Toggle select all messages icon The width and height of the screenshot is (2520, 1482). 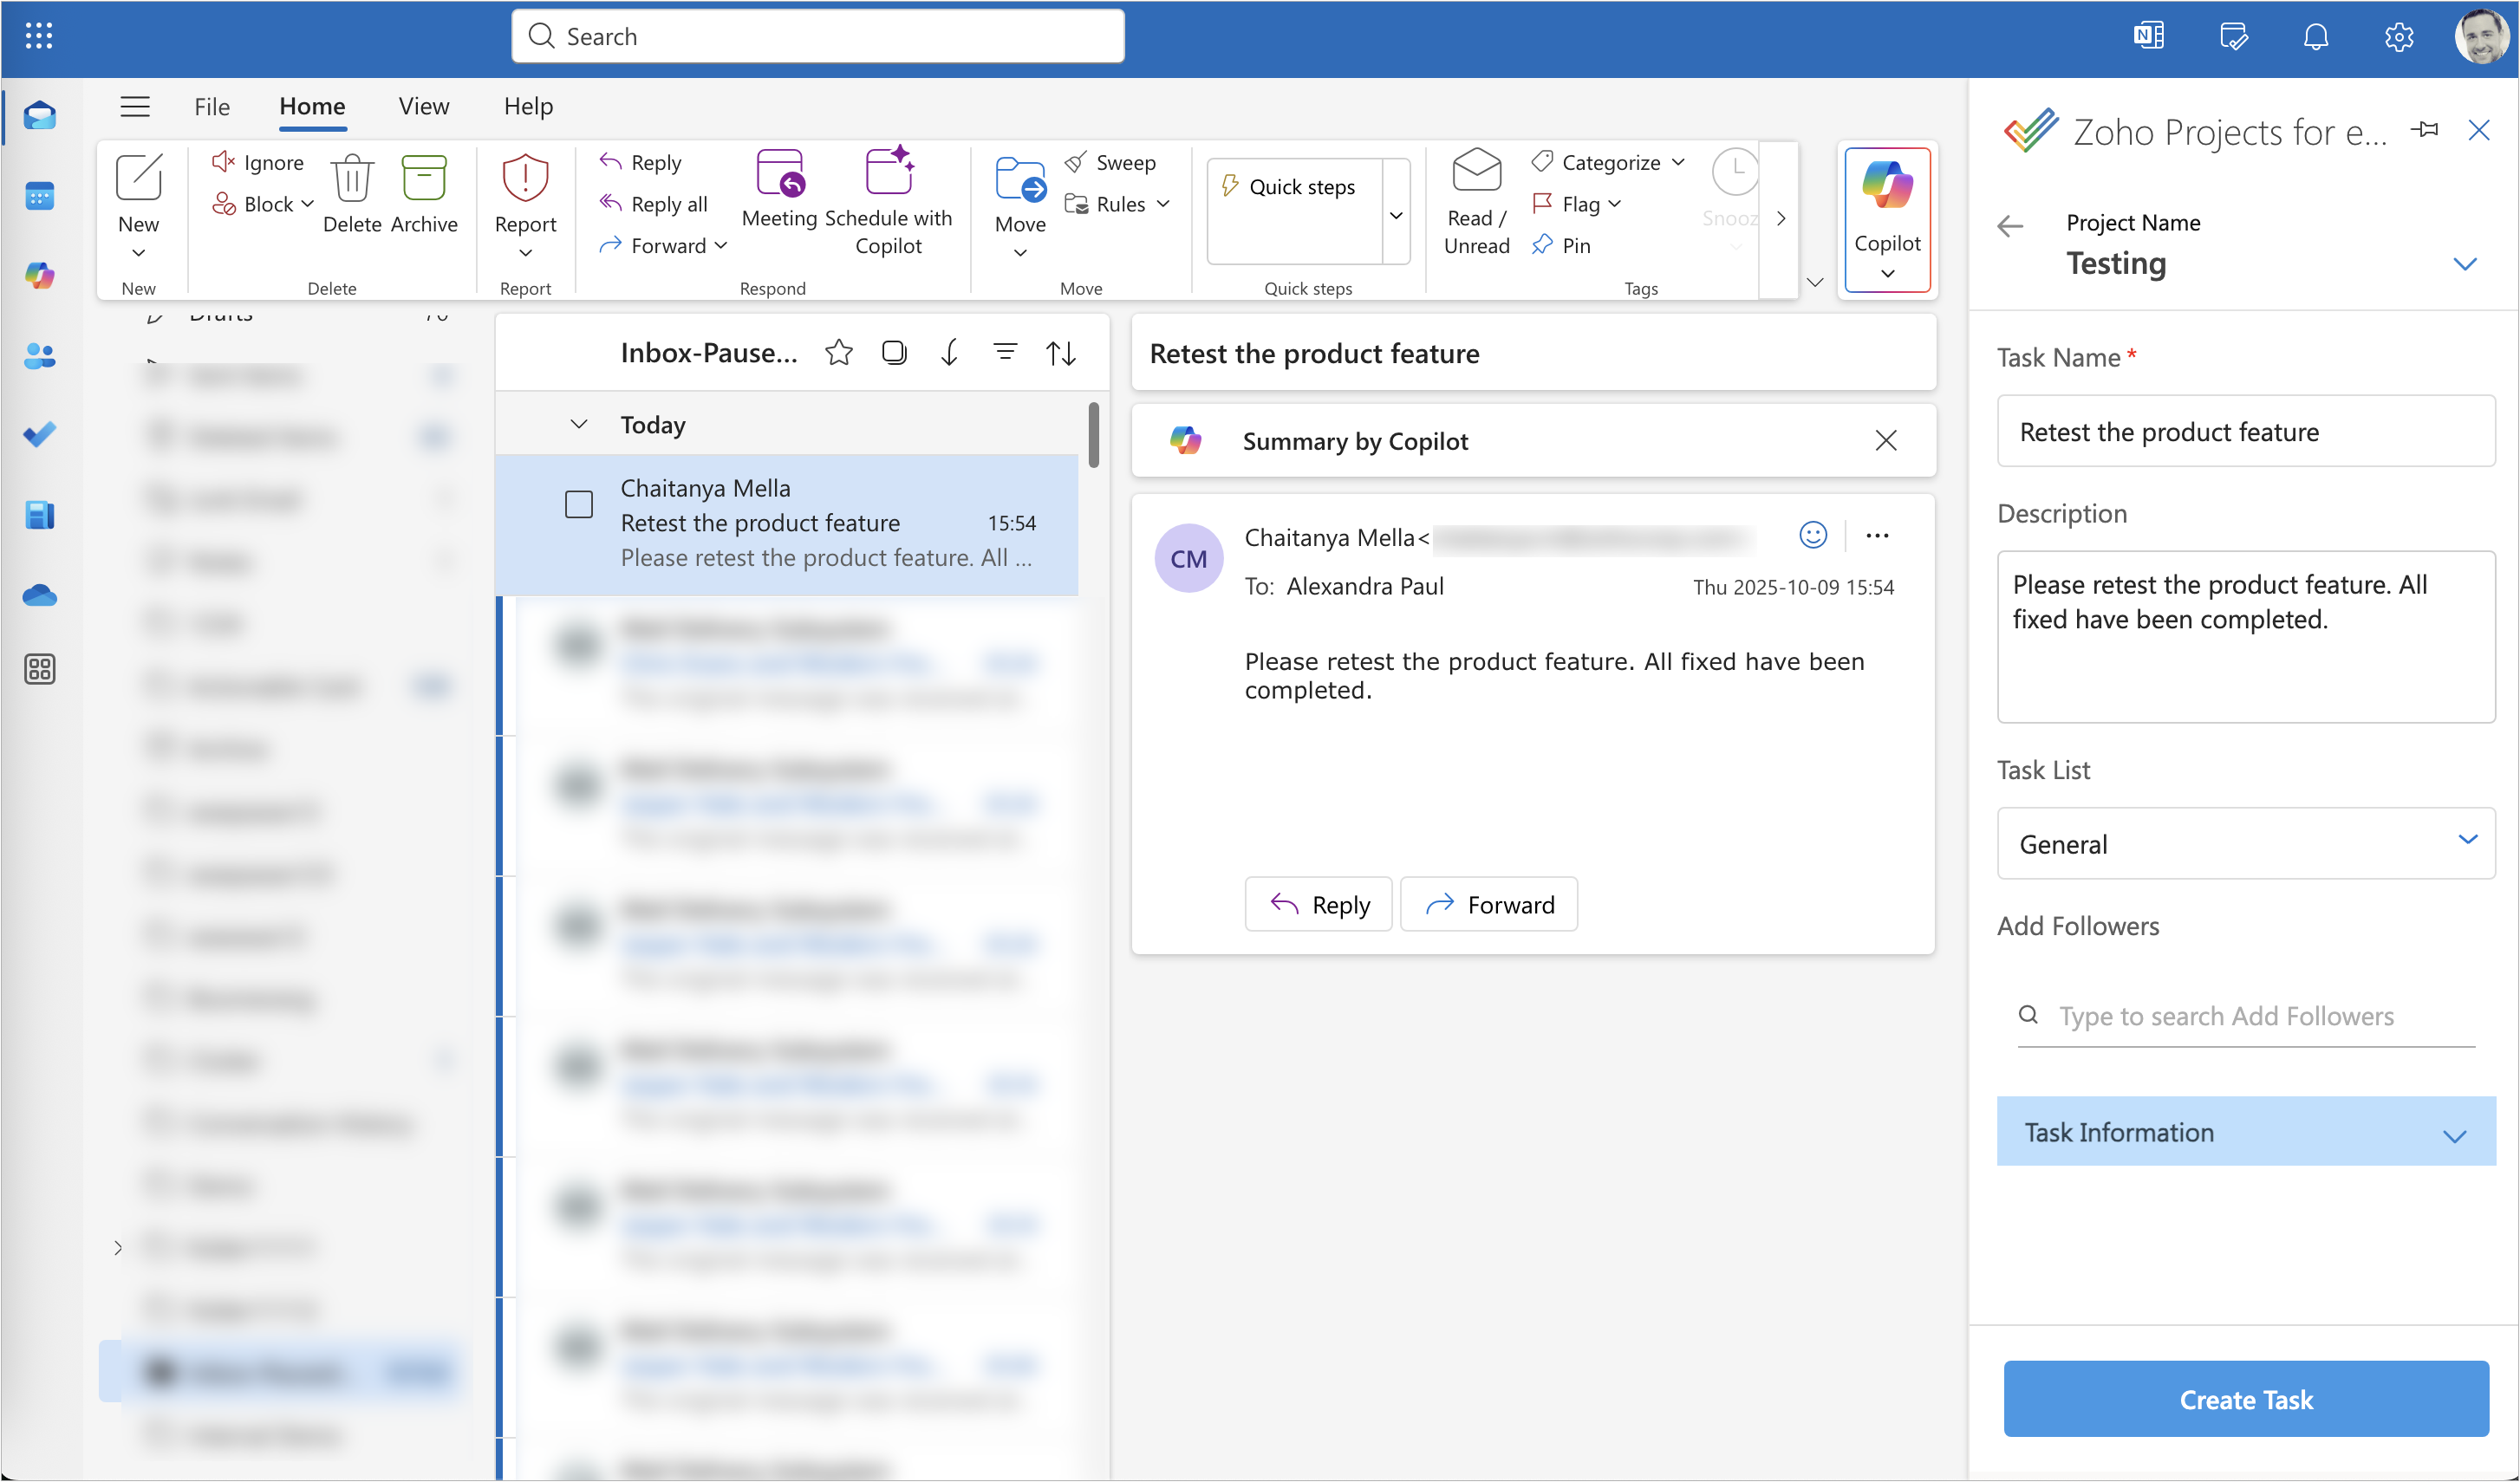point(894,352)
